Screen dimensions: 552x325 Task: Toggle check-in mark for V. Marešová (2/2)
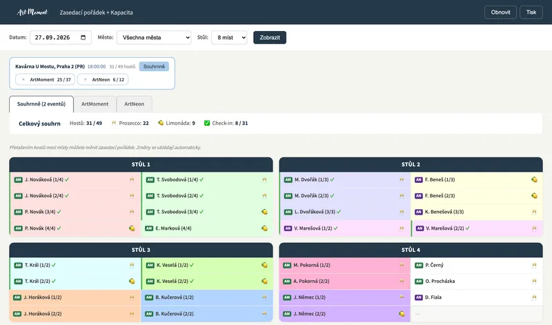tap(468, 228)
